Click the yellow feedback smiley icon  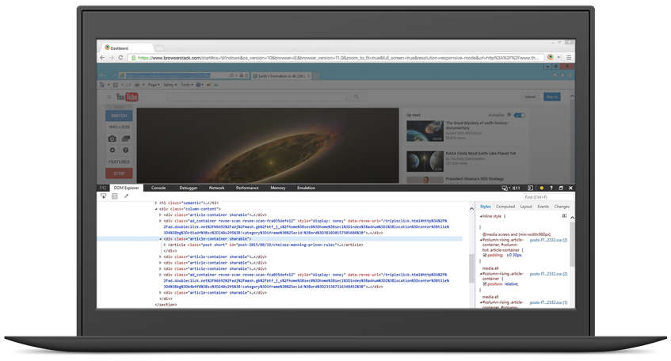coord(541,188)
